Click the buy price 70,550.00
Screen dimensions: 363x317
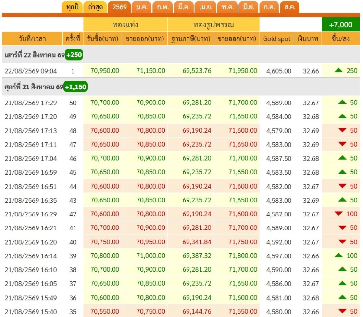pos(105,311)
